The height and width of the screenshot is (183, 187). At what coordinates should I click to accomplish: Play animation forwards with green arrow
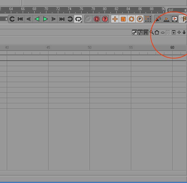click(45, 19)
